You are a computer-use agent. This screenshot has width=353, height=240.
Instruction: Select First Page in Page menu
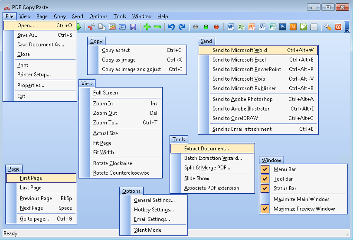[41, 178]
